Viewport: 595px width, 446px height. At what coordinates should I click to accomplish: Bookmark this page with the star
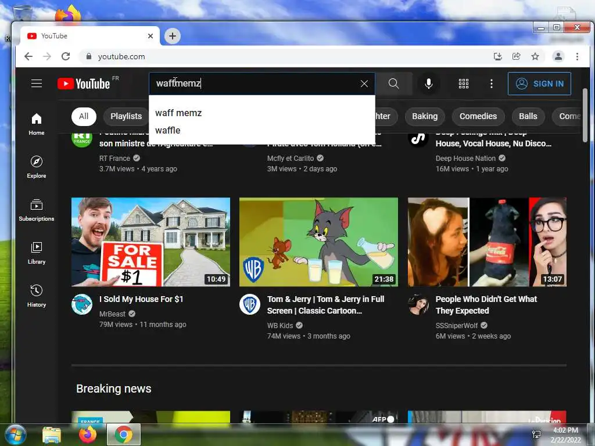click(535, 56)
